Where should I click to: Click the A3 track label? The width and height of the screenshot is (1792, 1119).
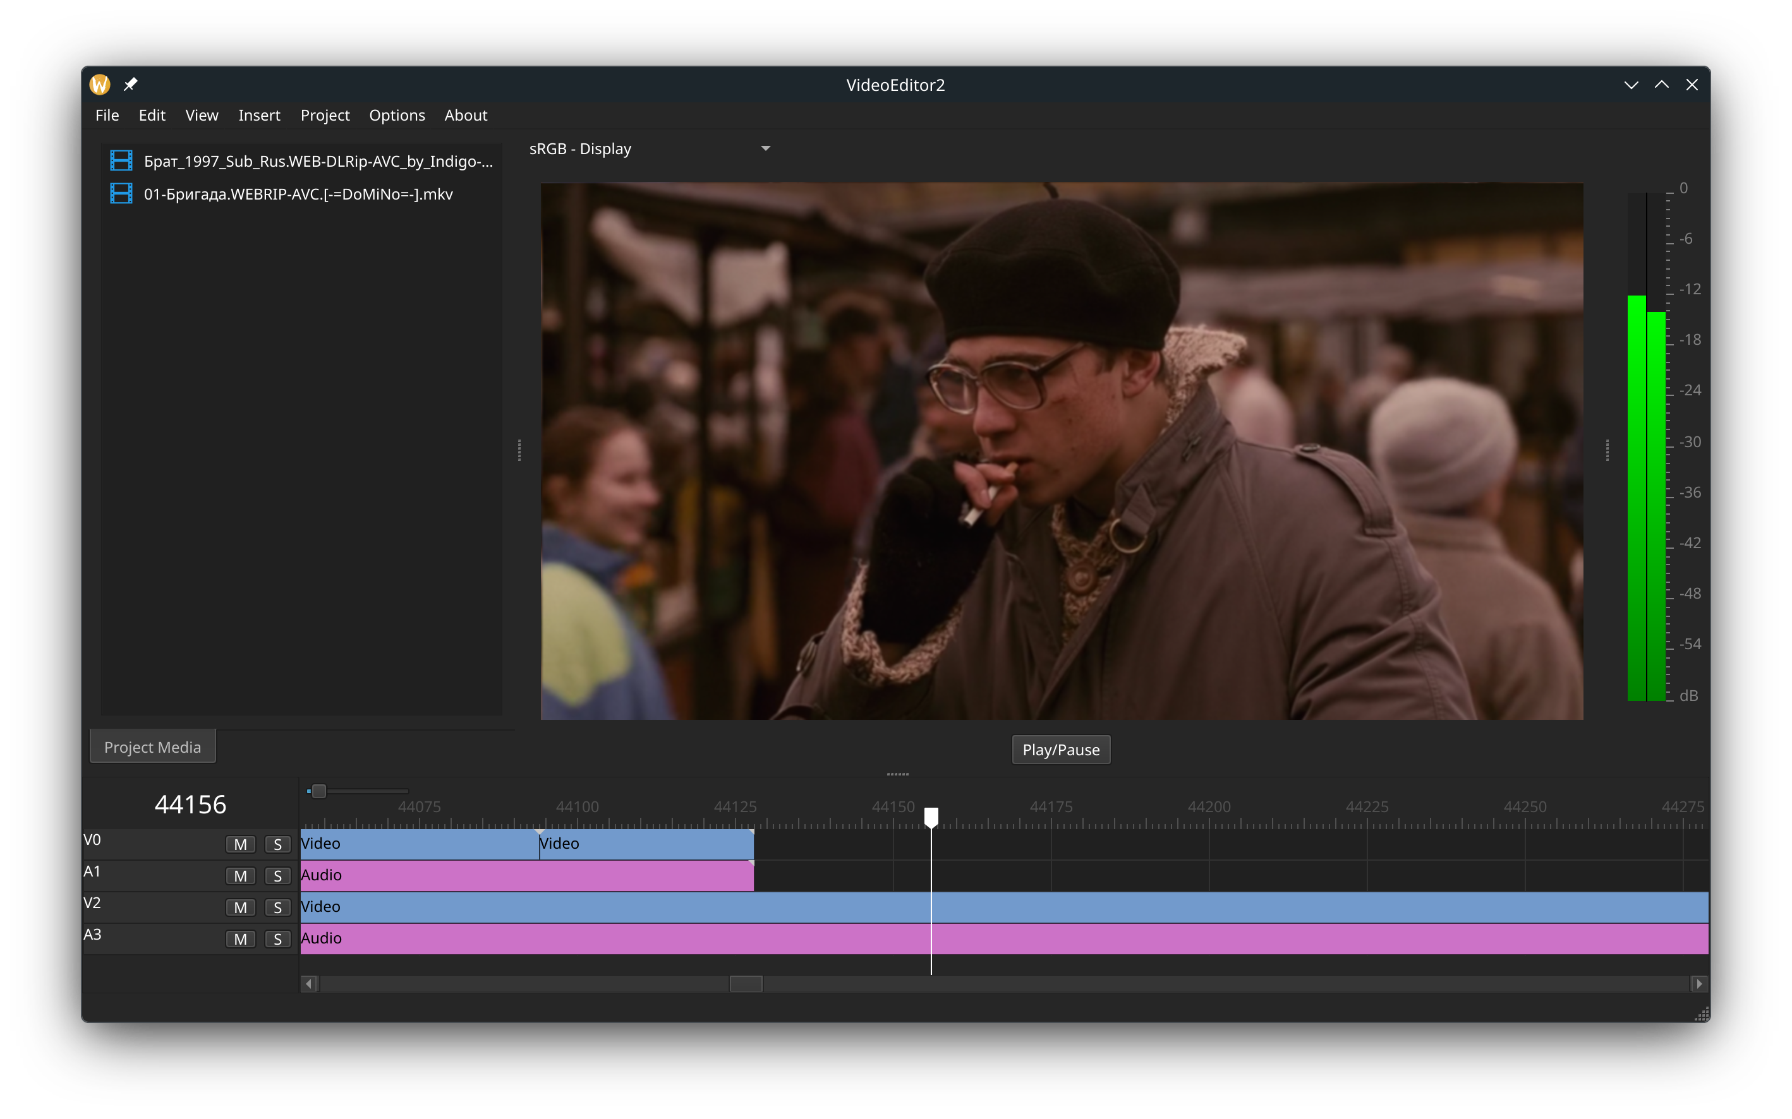tap(92, 935)
